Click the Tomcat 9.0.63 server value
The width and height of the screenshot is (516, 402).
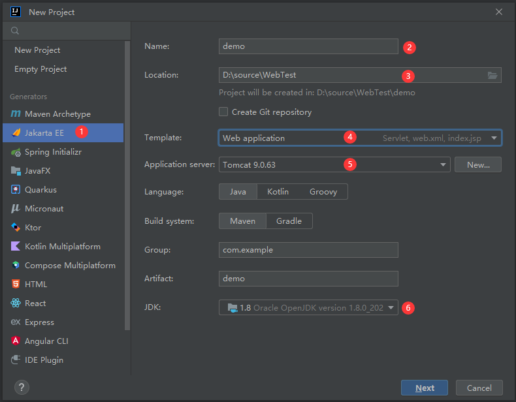click(x=249, y=164)
